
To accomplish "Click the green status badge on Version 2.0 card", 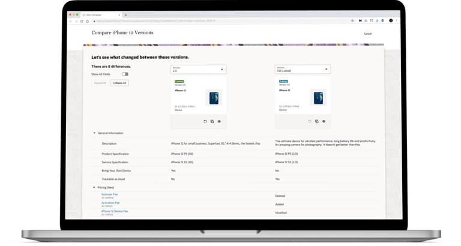I will pos(179,82).
